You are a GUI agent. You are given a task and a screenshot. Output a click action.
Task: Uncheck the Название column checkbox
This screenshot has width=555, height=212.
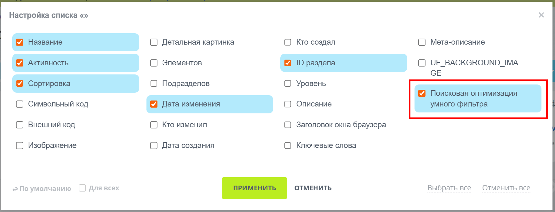[20, 42]
